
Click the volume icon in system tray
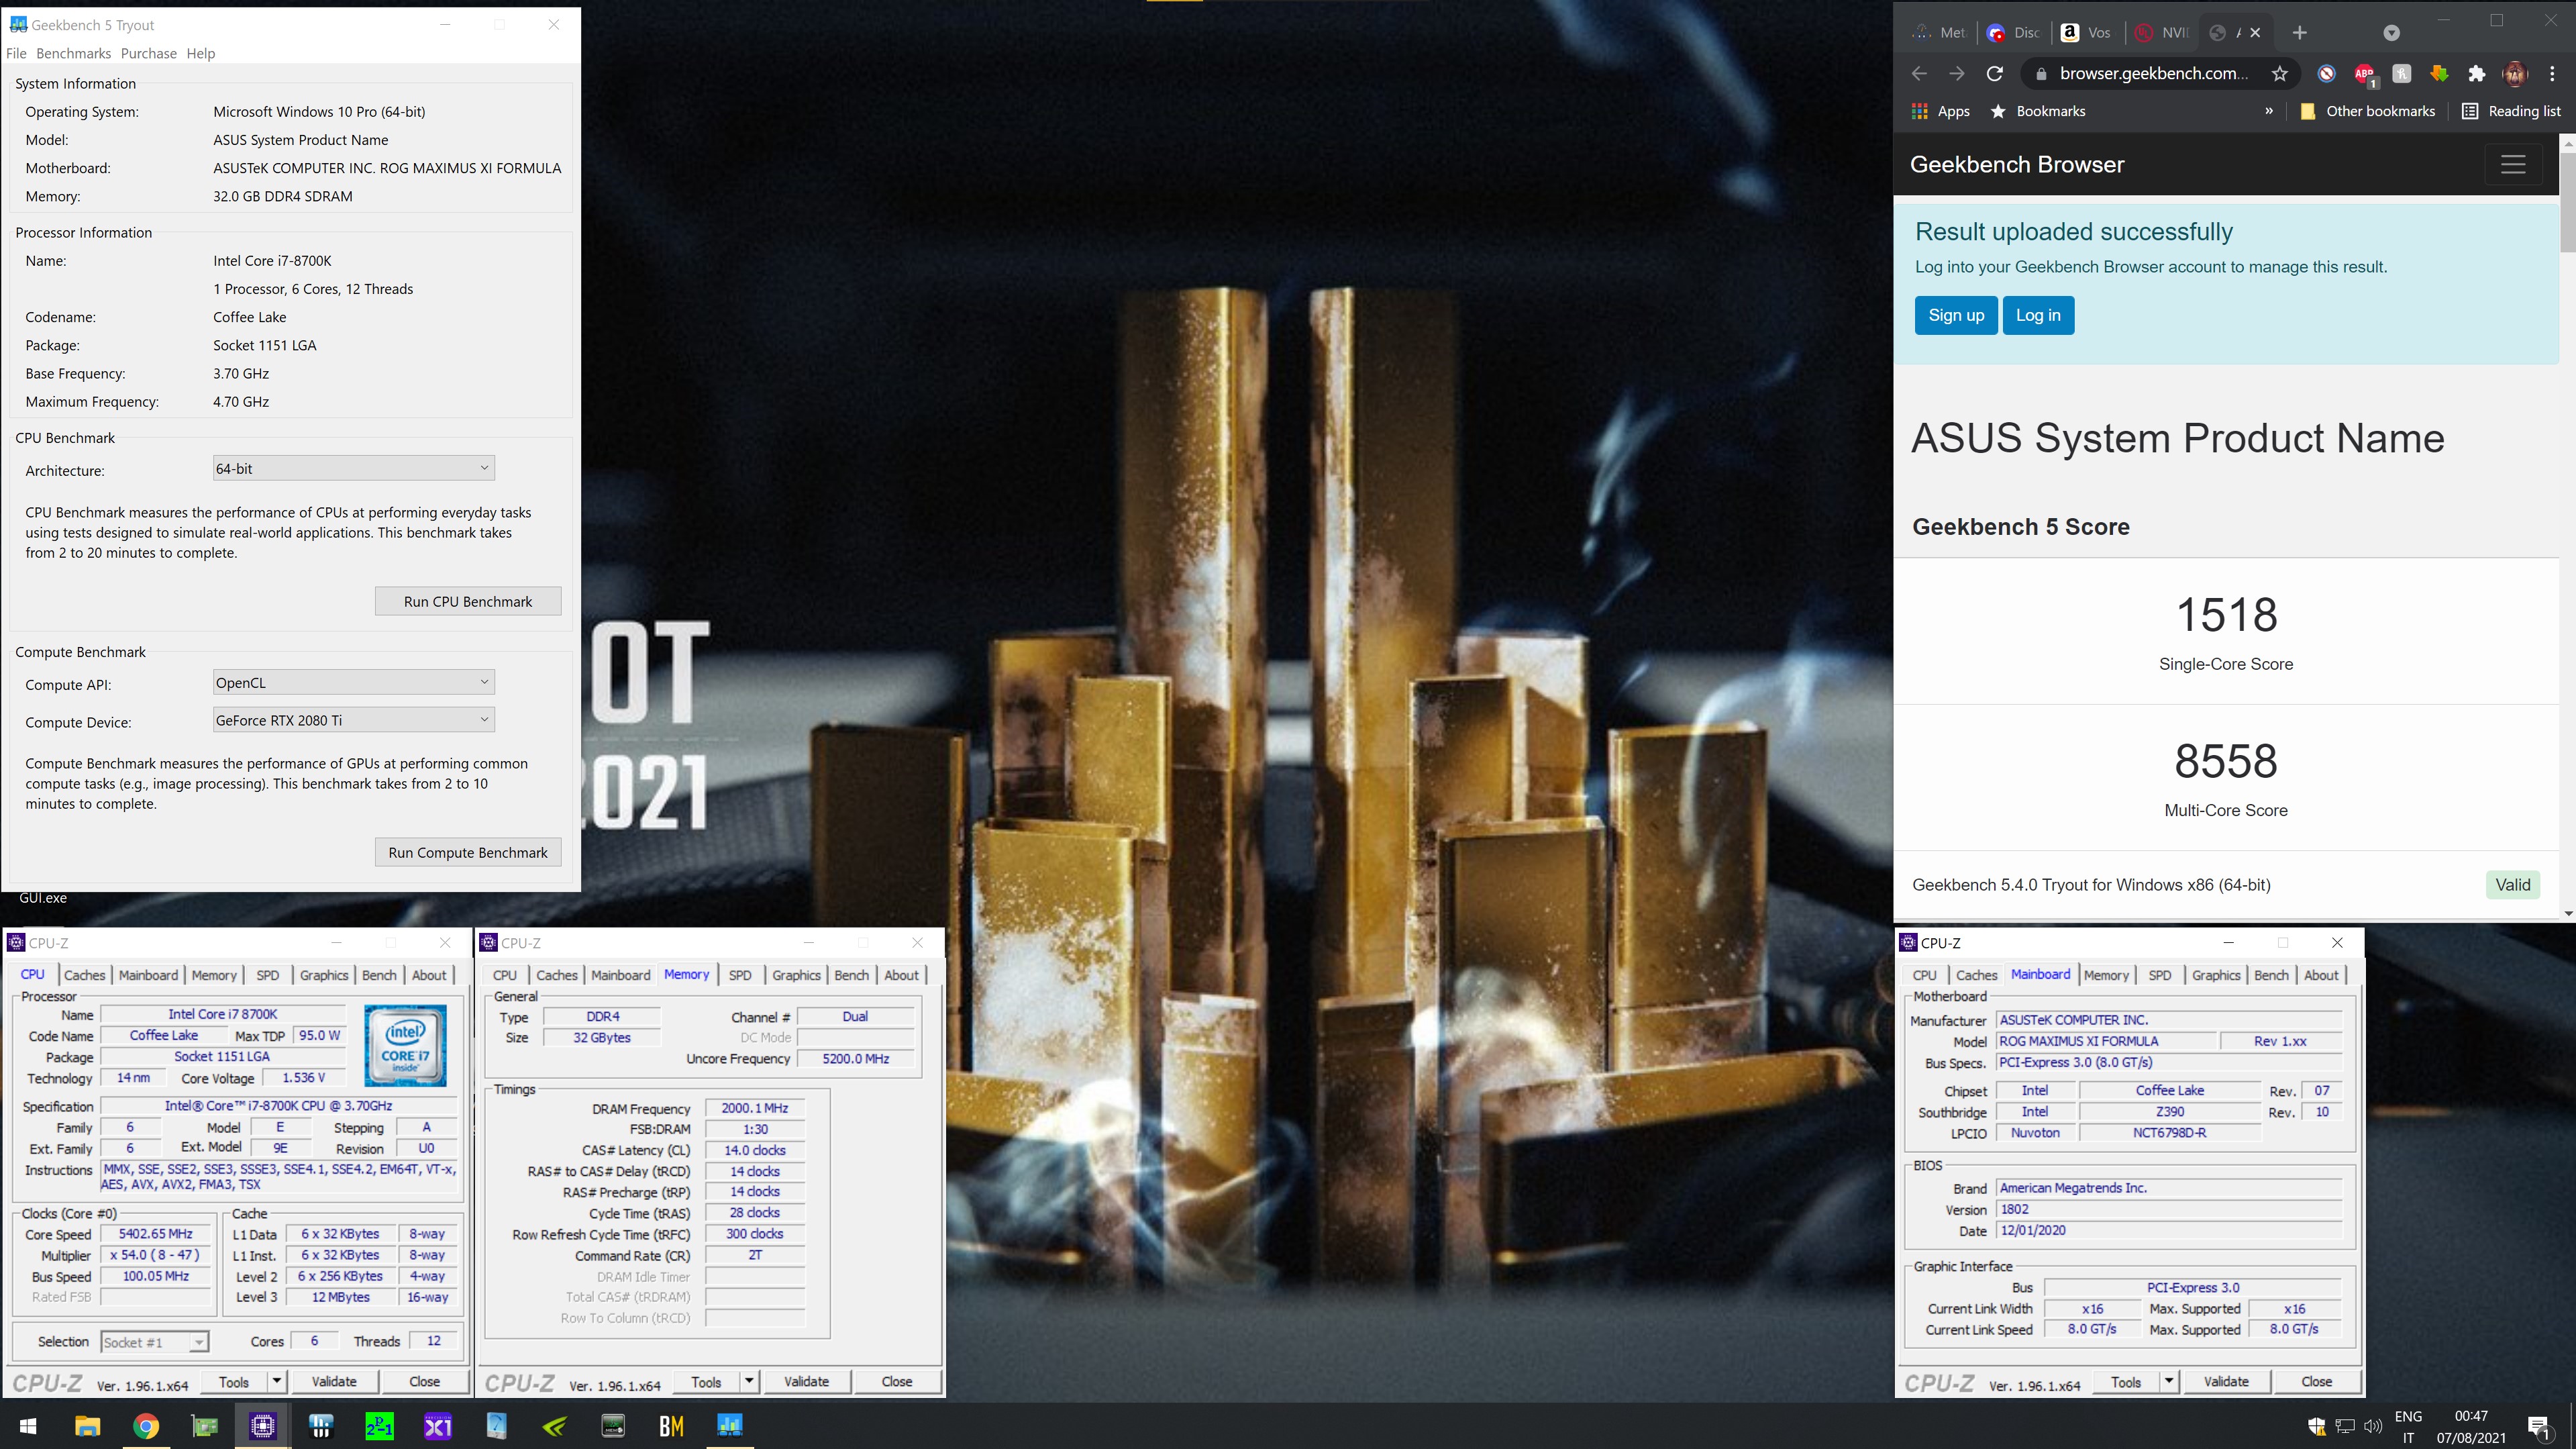pos(2373,1426)
